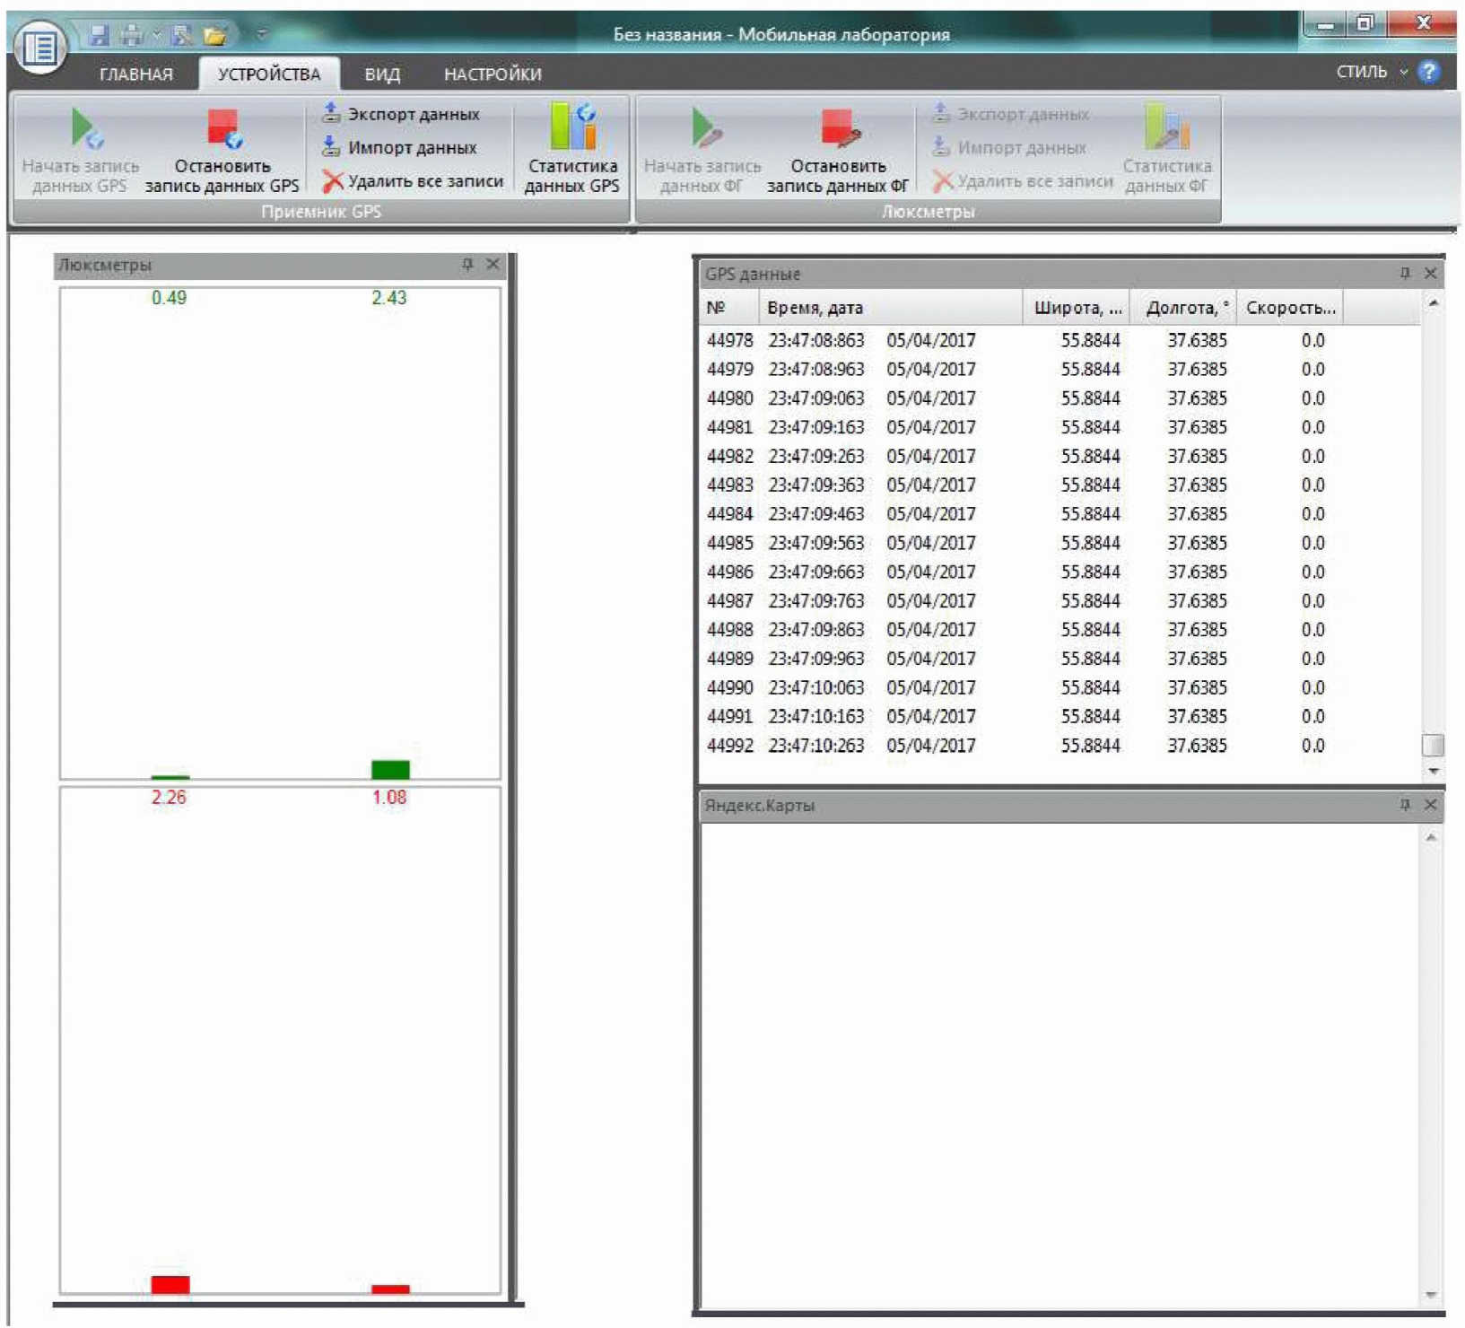Screen dimensions: 1465x1328
Task: Click the Долгота column header
Action: [x=1182, y=308]
